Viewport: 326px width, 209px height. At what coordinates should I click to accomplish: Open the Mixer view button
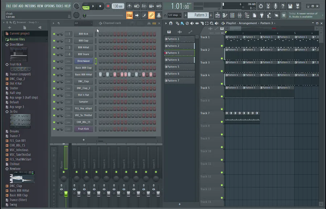240,15
